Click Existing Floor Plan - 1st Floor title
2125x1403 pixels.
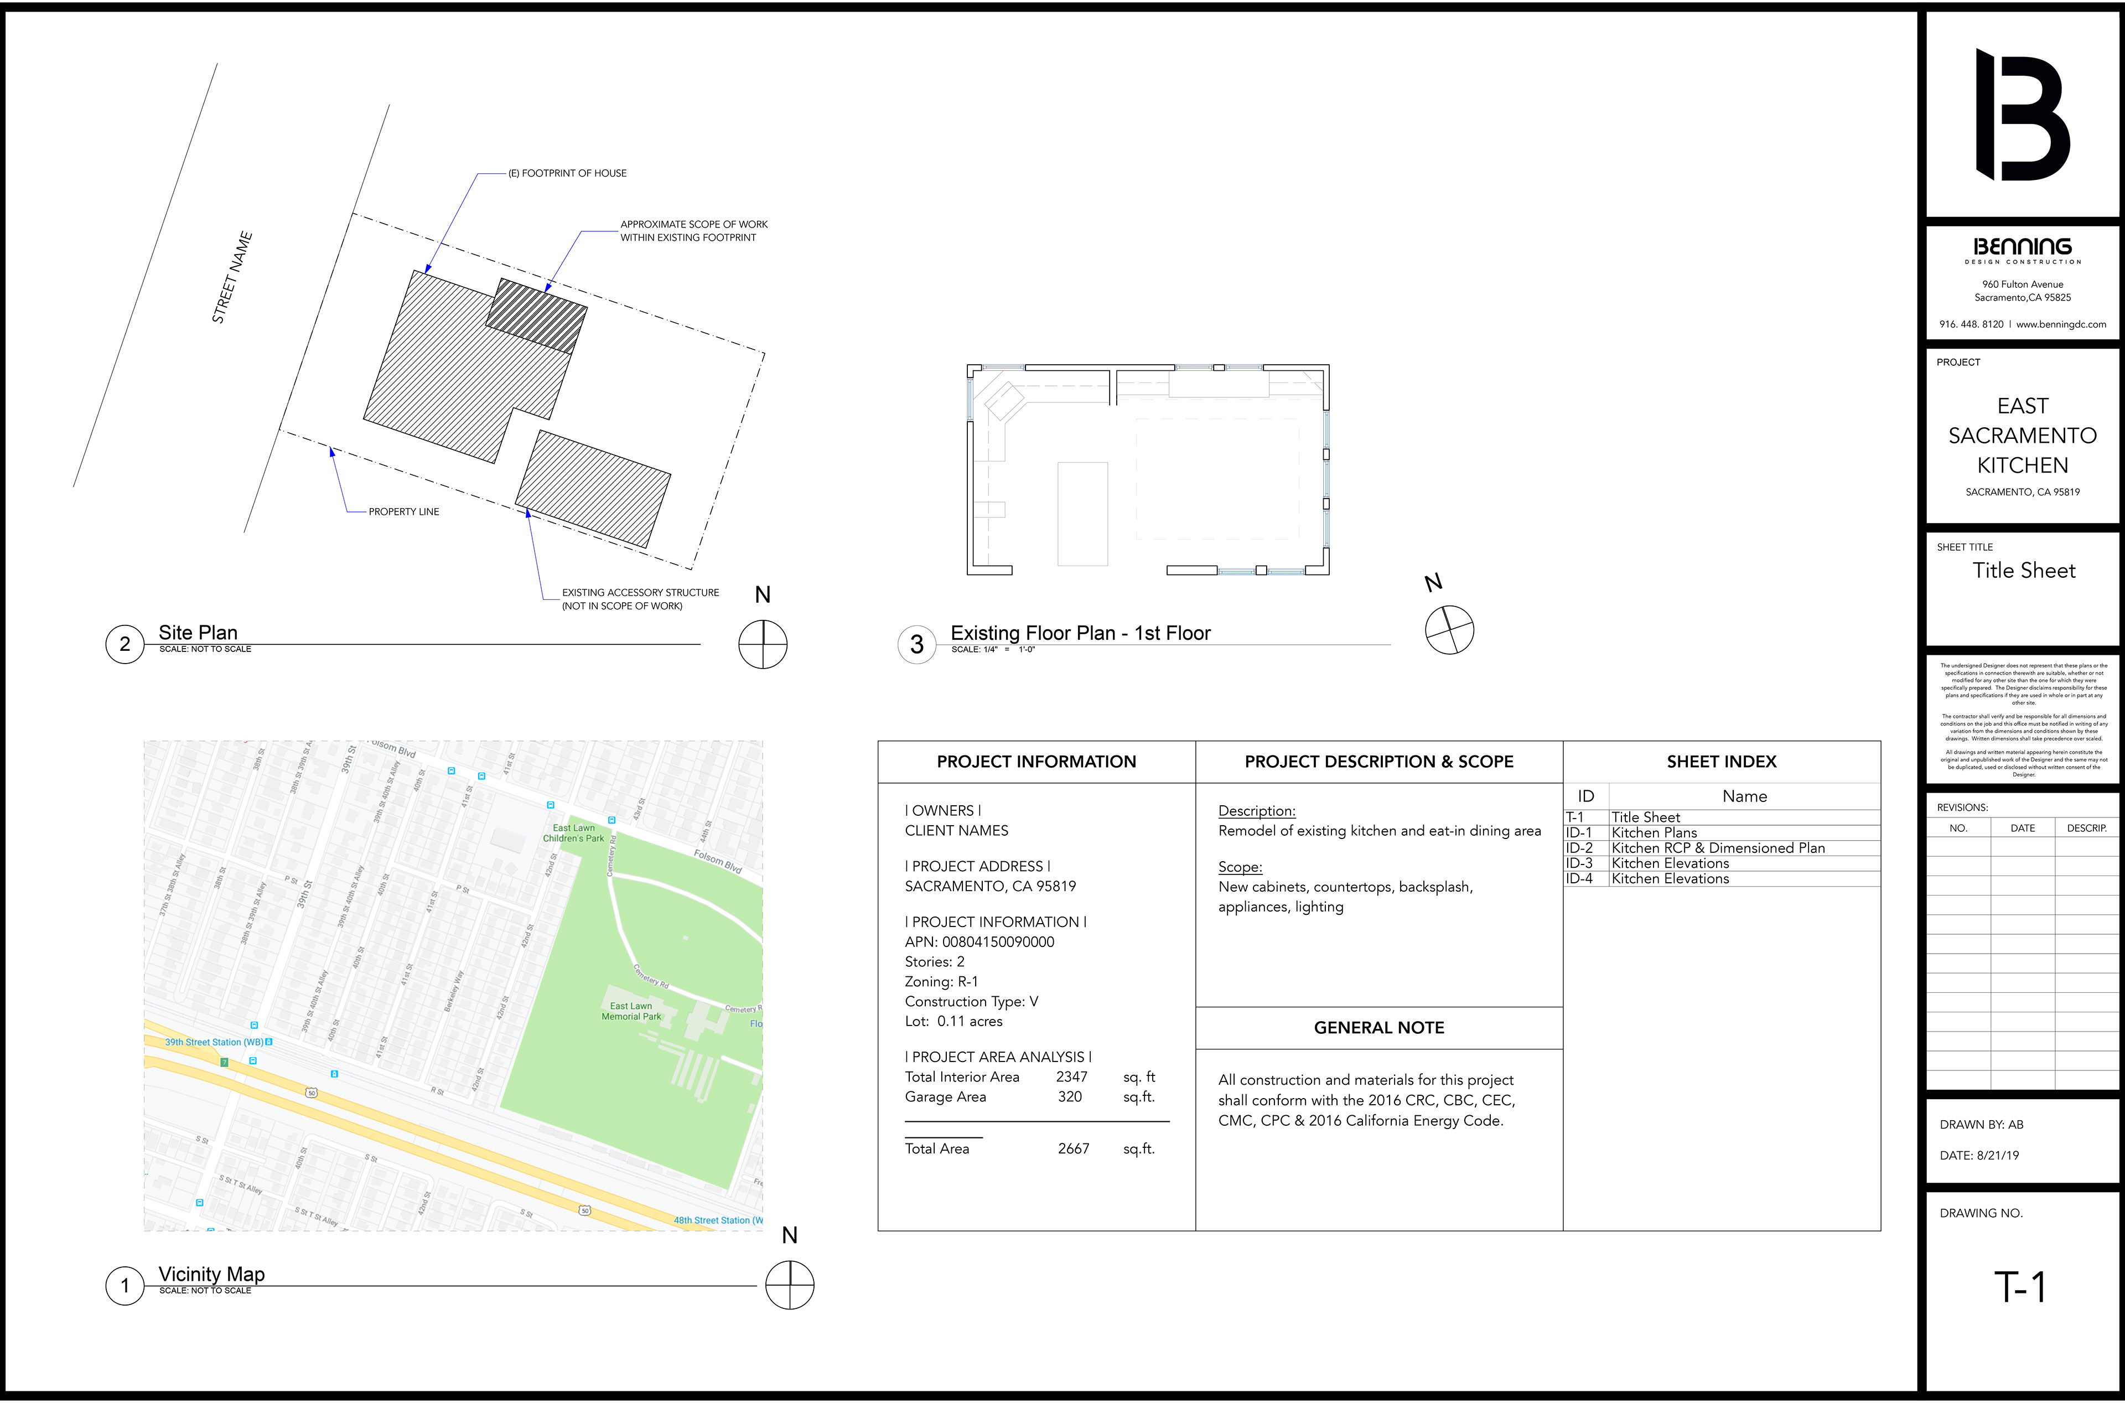click(1080, 633)
